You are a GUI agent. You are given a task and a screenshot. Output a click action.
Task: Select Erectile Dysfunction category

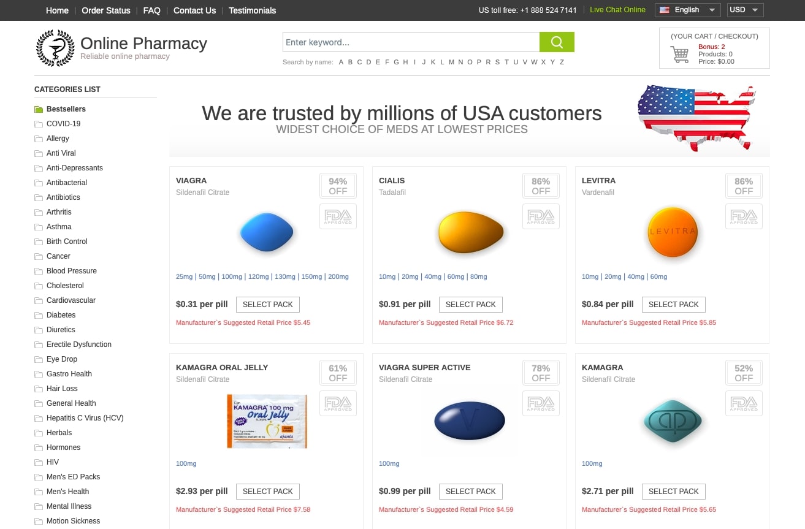click(x=79, y=344)
